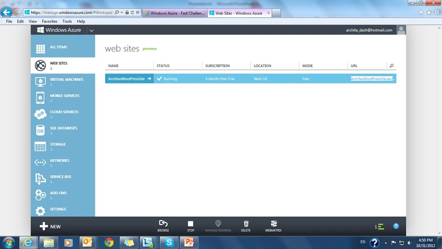Open Settings gear icon in sidebar
This screenshot has height=249, width=442.
(x=40, y=211)
